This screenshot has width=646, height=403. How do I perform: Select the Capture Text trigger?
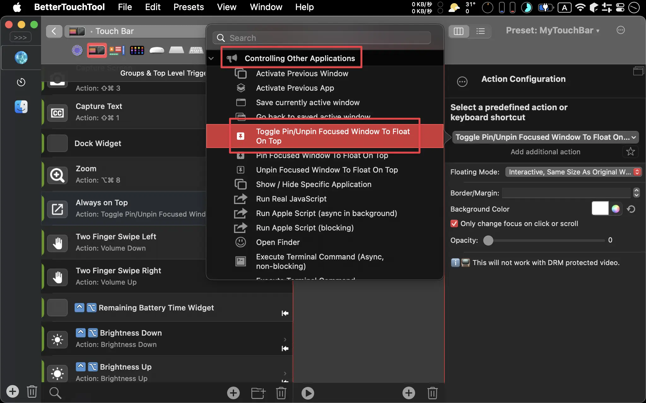(124, 112)
